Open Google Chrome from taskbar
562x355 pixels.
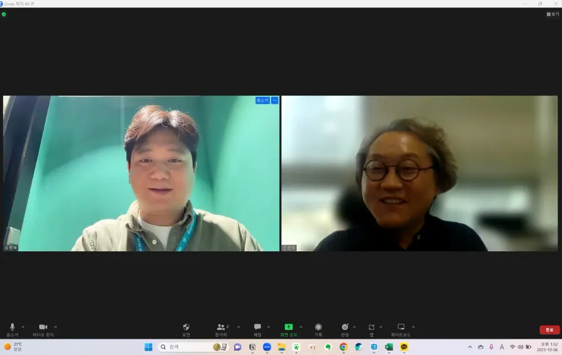pyautogui.click(x=343, y=347)
